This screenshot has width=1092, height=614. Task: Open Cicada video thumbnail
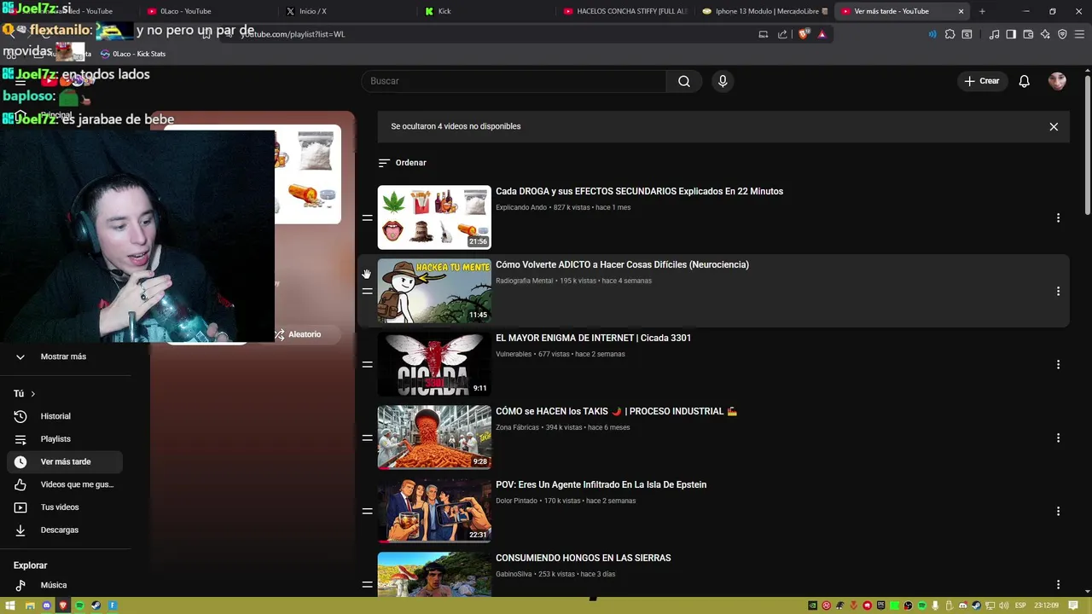(x=434, y=364)
